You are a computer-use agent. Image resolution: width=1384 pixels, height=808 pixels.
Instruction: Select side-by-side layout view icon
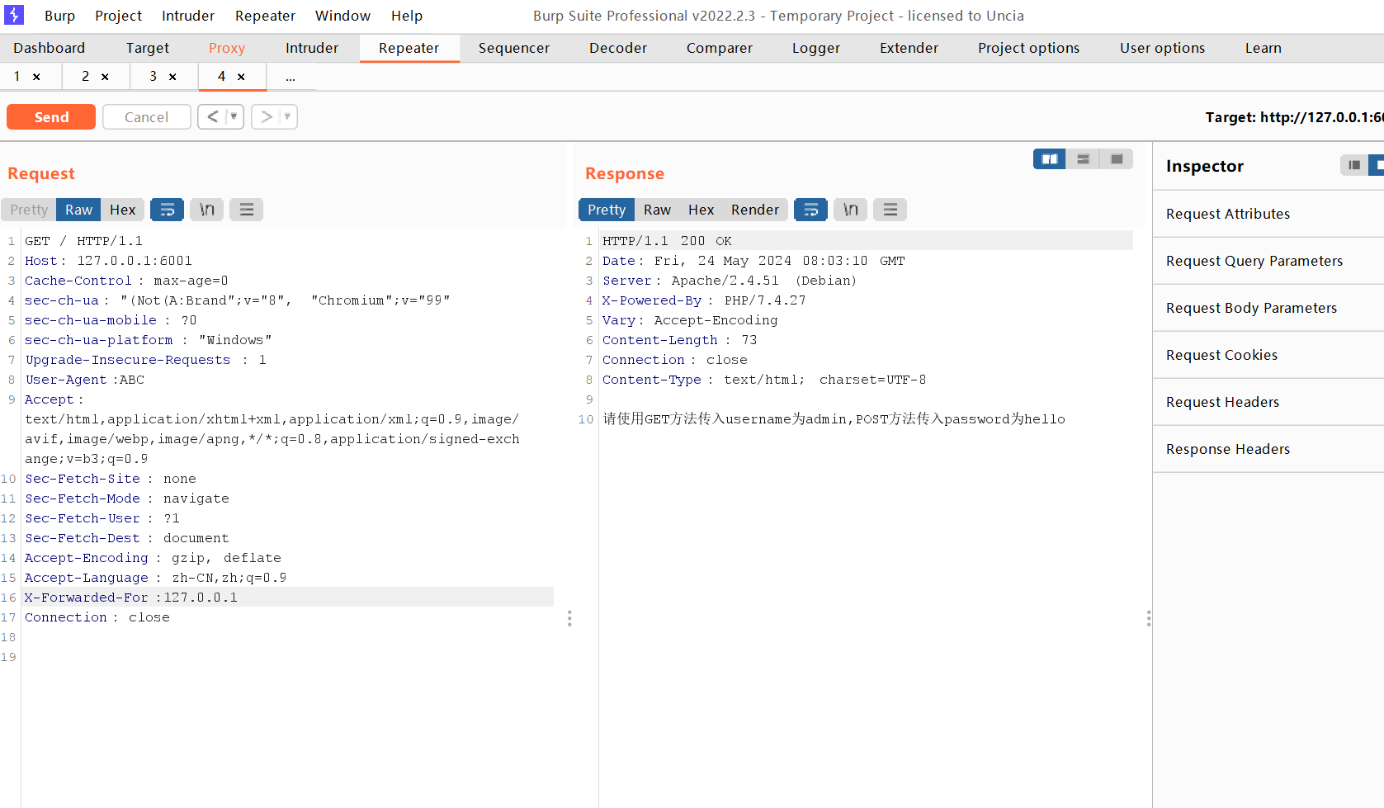pyautogui.click(x=1050, y=159)
